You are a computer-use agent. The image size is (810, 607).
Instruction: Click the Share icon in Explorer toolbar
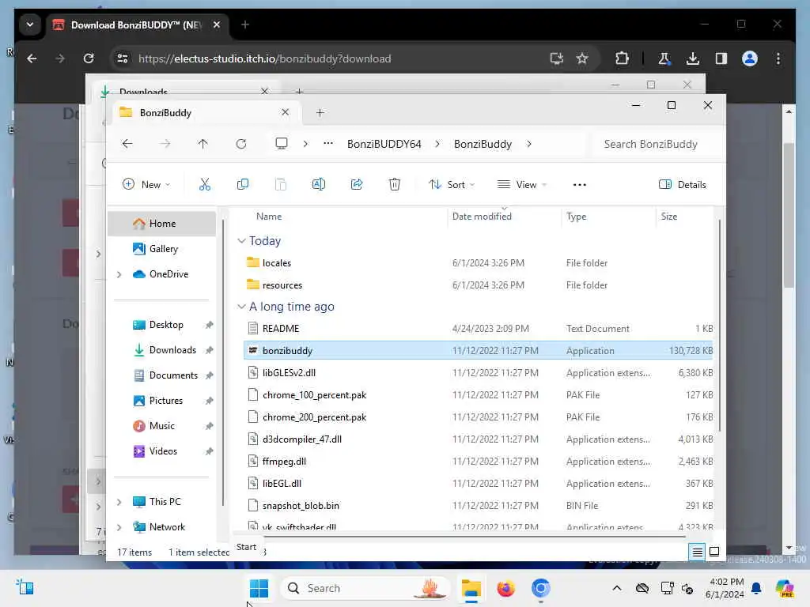pyautogui.click(x=357, y=184)
